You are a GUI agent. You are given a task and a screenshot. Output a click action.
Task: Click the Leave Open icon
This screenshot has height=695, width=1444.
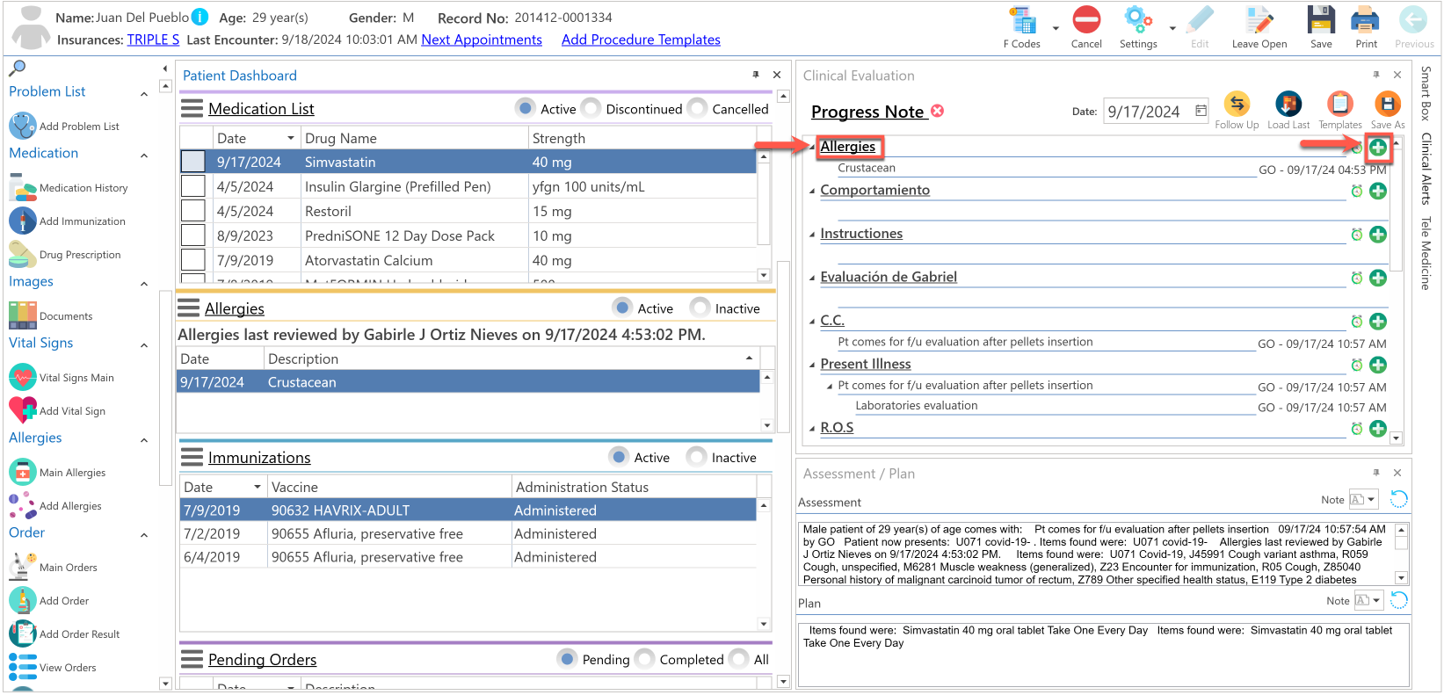[1259, 20]
